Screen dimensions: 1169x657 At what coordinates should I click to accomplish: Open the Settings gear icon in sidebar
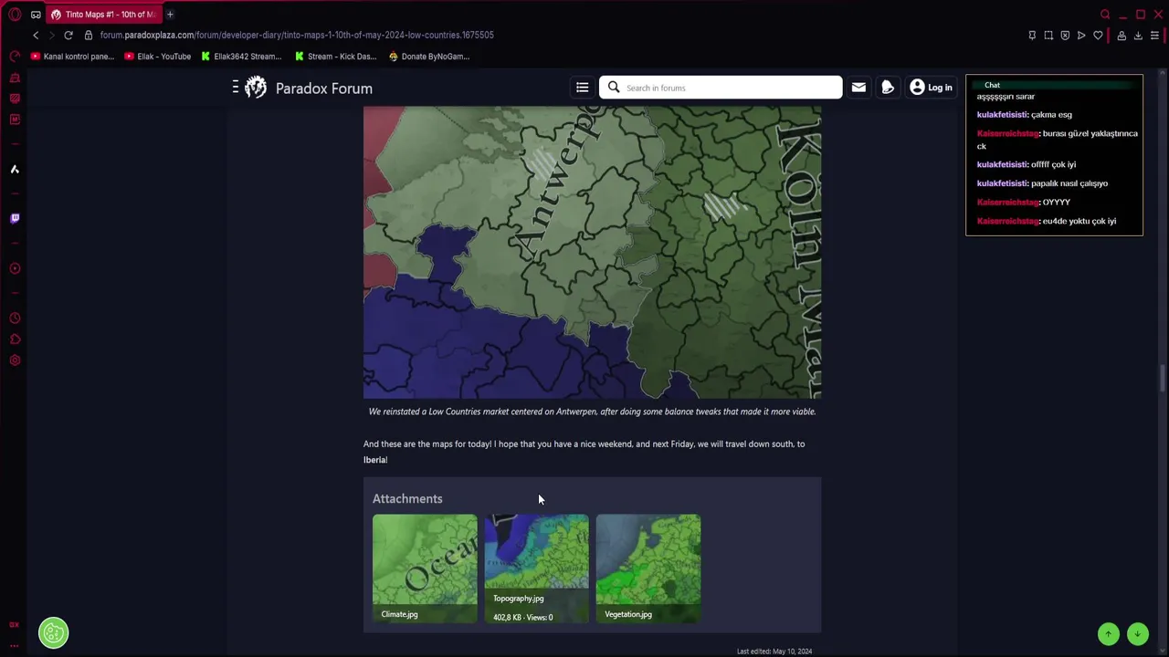[15, 360]
